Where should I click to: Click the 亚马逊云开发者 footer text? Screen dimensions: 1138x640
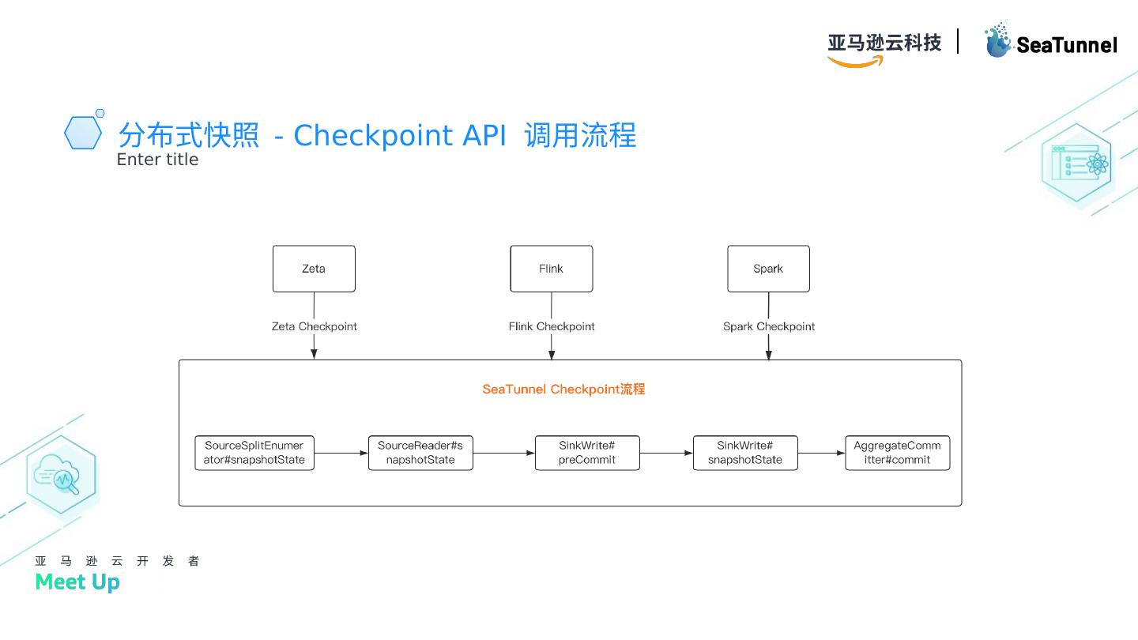click(x=117, y=561)
